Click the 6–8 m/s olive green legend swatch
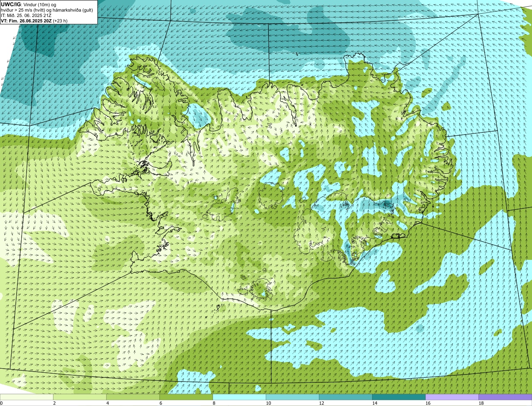 click(x=186, y=397)
